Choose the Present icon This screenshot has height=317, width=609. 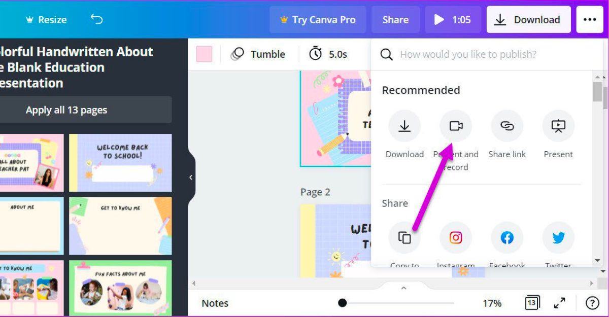click(558, 126)
